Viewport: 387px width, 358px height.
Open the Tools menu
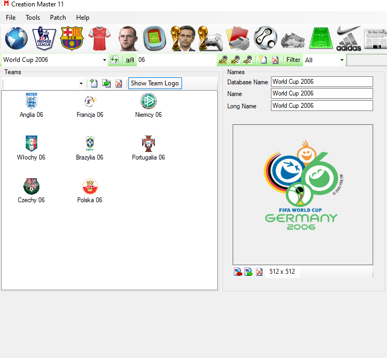(32, 18)
